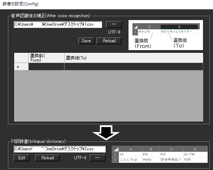Click the browse button for 2.csv path
Screen dimensions: 213x170
97,158
